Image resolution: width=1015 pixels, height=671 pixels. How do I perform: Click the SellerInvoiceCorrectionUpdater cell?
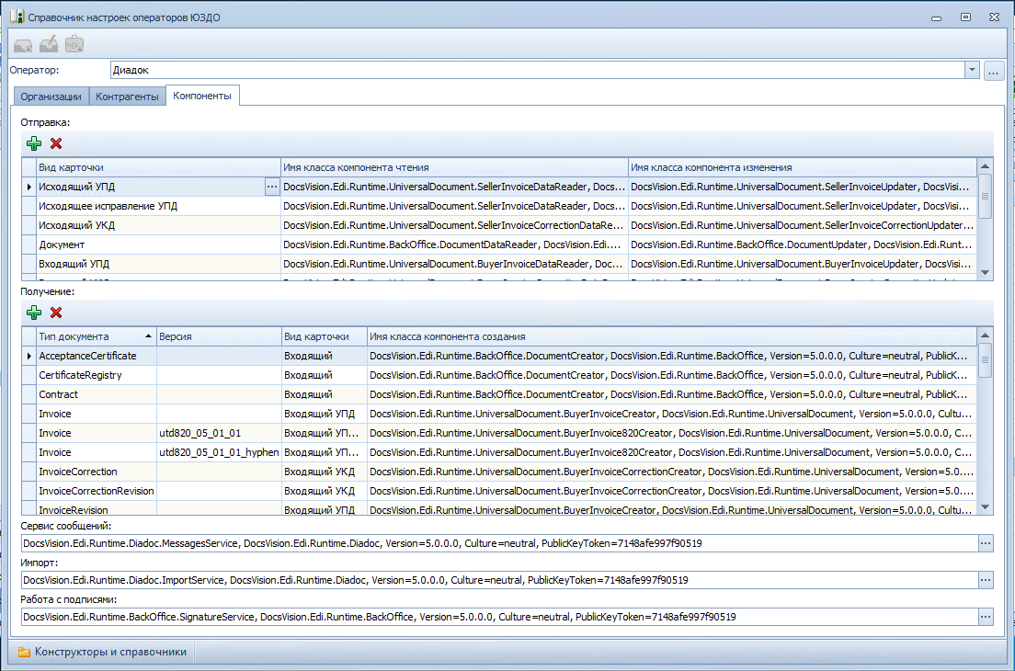pos(802,225)
